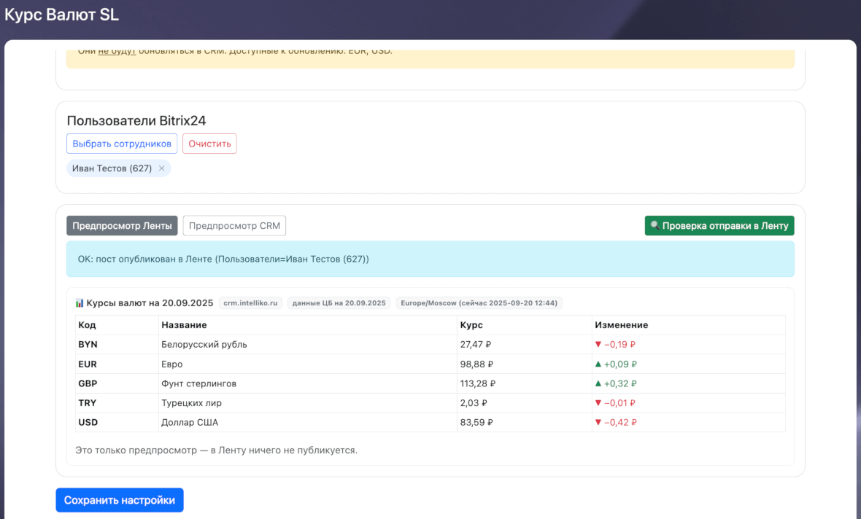Click red down arrow in USD row
The image size is (861, 519).
click(598, 422)
